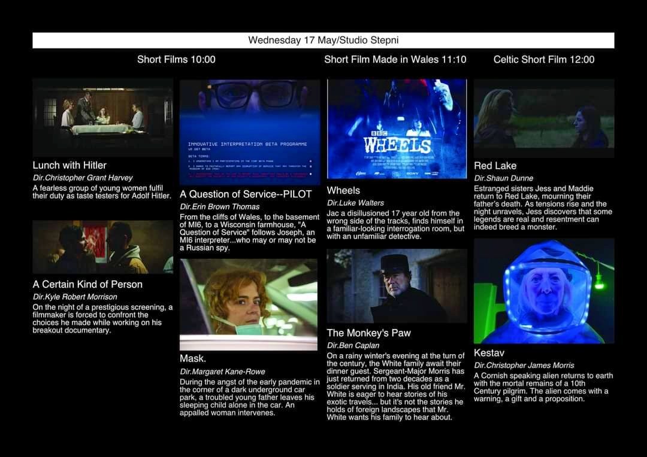Open the BBC Wheels poster image
Viewport: 647px width, 457px height.
(x=397, y=129)
